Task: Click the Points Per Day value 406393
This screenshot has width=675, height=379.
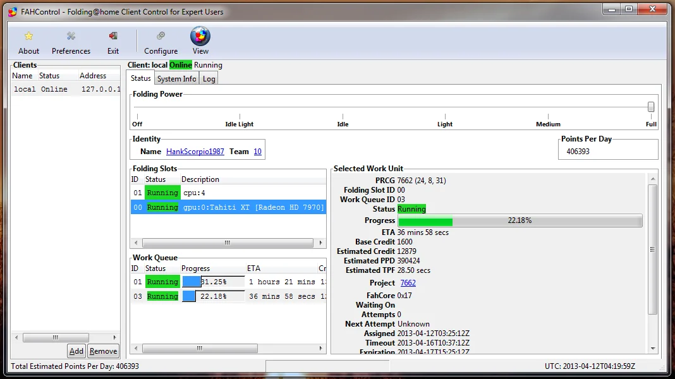Action: tap(578, 152)
